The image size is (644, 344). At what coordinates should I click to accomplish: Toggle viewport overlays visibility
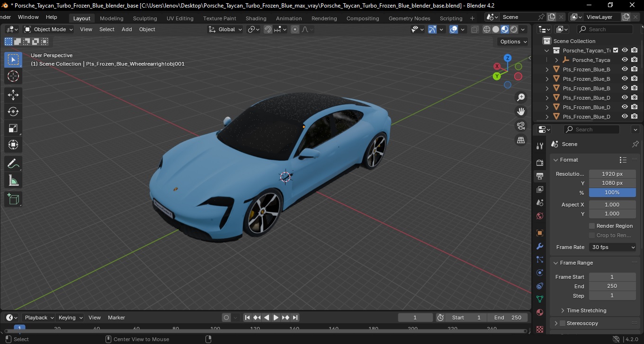pyautogui.click(x=454, y=29)
